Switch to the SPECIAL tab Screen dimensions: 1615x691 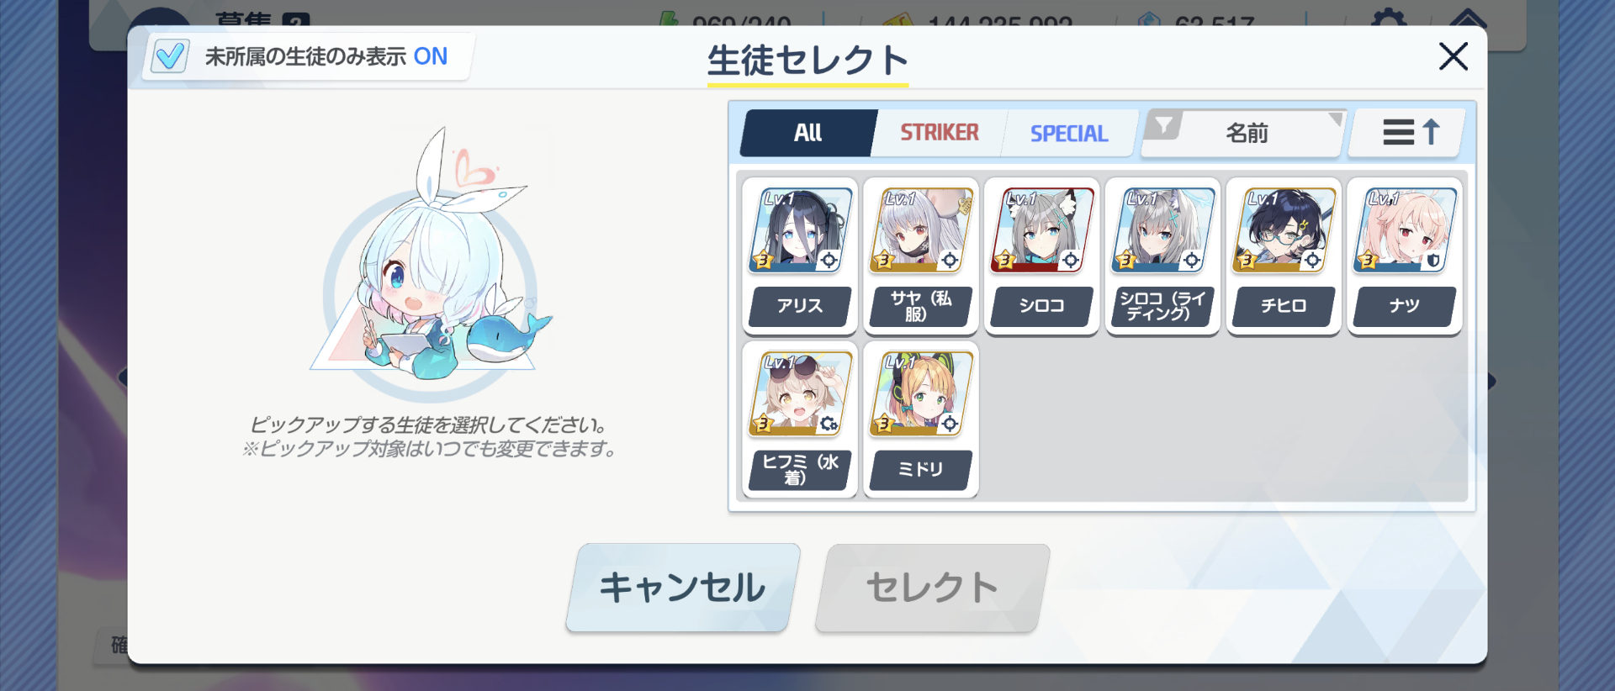1069,133
